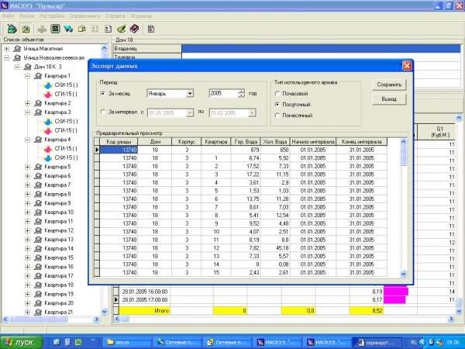This screenshot has height=349, width=465.
Task: Collapse the Улица Новоалексеевская tree node
Action: click(7, 58)
